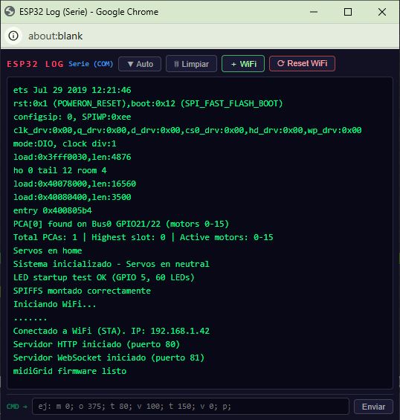Add network with + WiFi button
Screen dimensions: 400x420
point(243,64)
